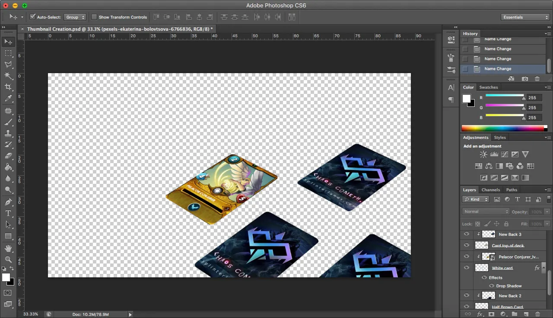
Task: Select the Crop tool
Action: pos(8,87)
